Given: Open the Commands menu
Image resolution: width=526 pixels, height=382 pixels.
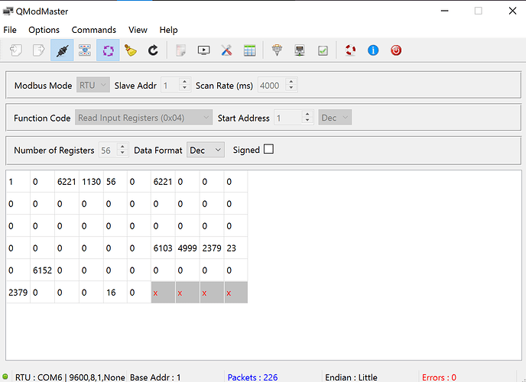Looking at the screenshot, I should coord(93,30).
